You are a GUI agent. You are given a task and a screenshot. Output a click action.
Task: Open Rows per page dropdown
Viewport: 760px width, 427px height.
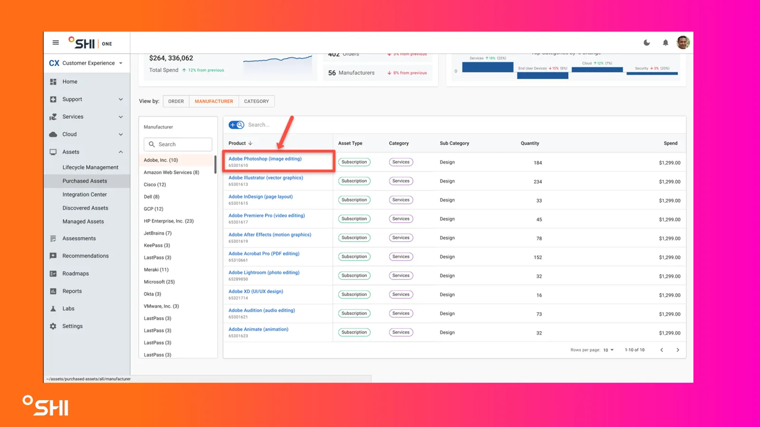pos(608,350)
